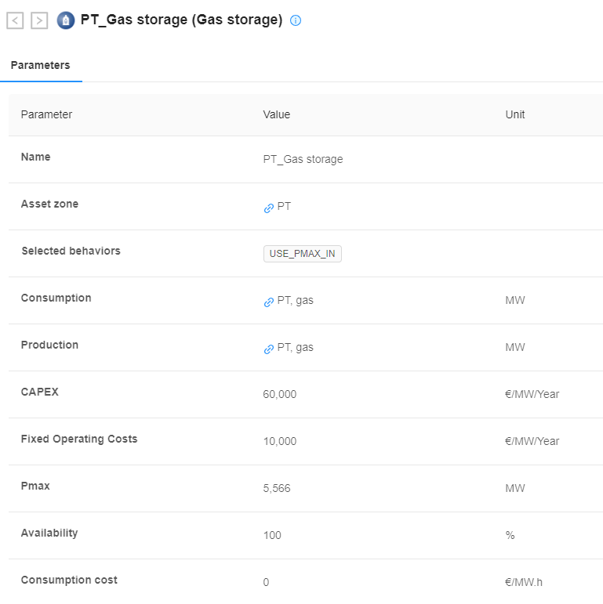
Task: Click the Name value PT_Gas storage
Action: 303,159
